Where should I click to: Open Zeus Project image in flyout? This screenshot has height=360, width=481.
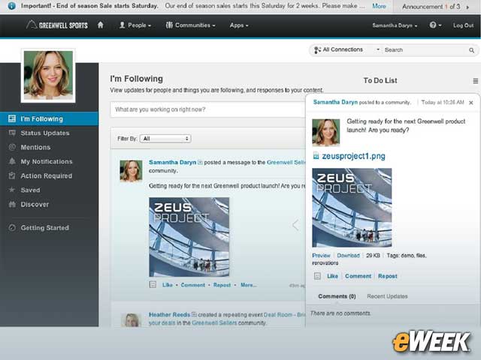(352, 208)
